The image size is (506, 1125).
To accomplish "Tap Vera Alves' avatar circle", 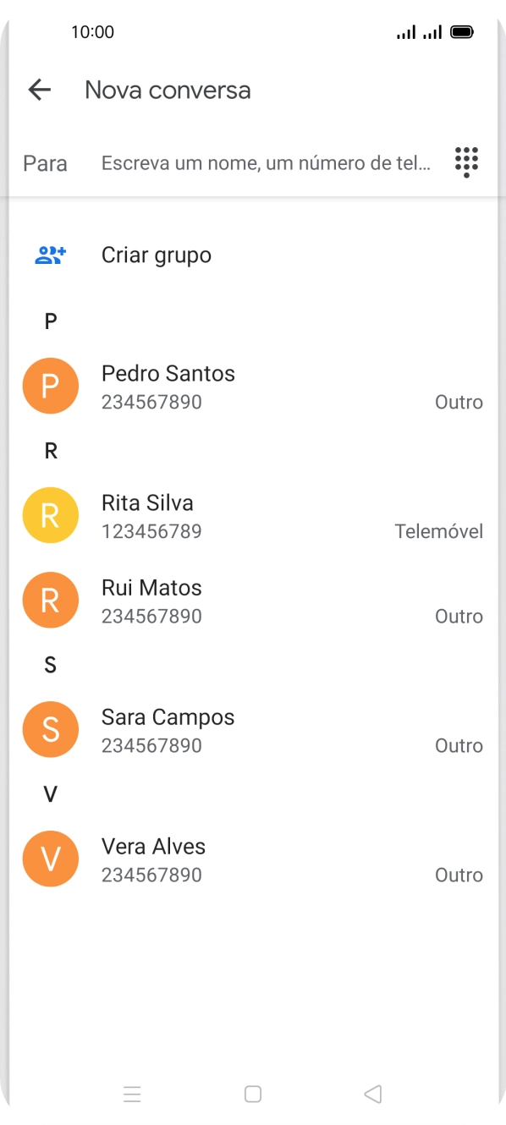I will click(x=50, y=859).
